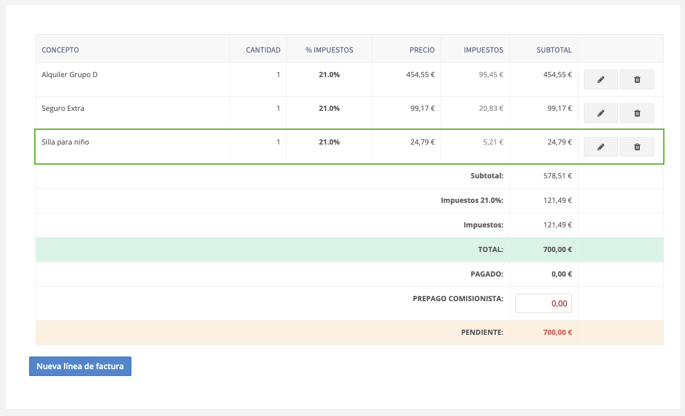Click the PENDIENTE: label
This screenshot has width=685, height=416.
point(482,332)
